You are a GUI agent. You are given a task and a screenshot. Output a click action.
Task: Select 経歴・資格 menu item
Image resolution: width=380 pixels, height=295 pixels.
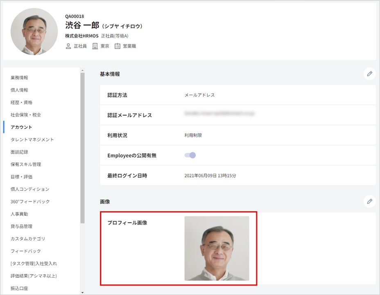pos(21,102)
